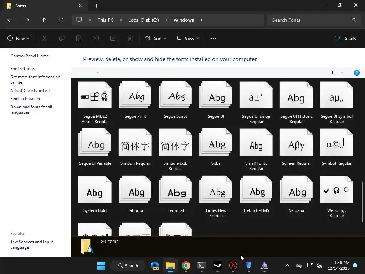The image size is (365, 274).
Task: Select the Symbol Regular font icon
Action: tap(336, 142)
